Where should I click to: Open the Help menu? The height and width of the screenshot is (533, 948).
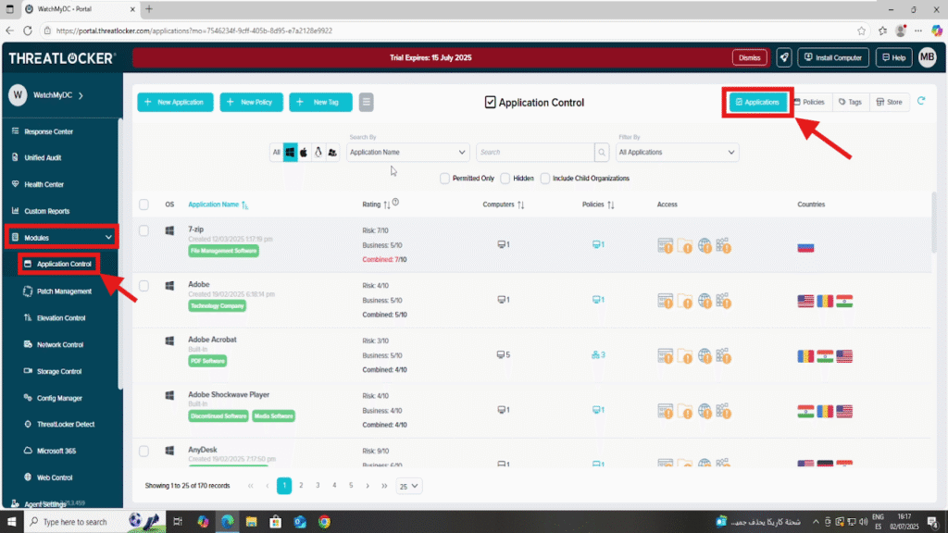pos(893,57)
